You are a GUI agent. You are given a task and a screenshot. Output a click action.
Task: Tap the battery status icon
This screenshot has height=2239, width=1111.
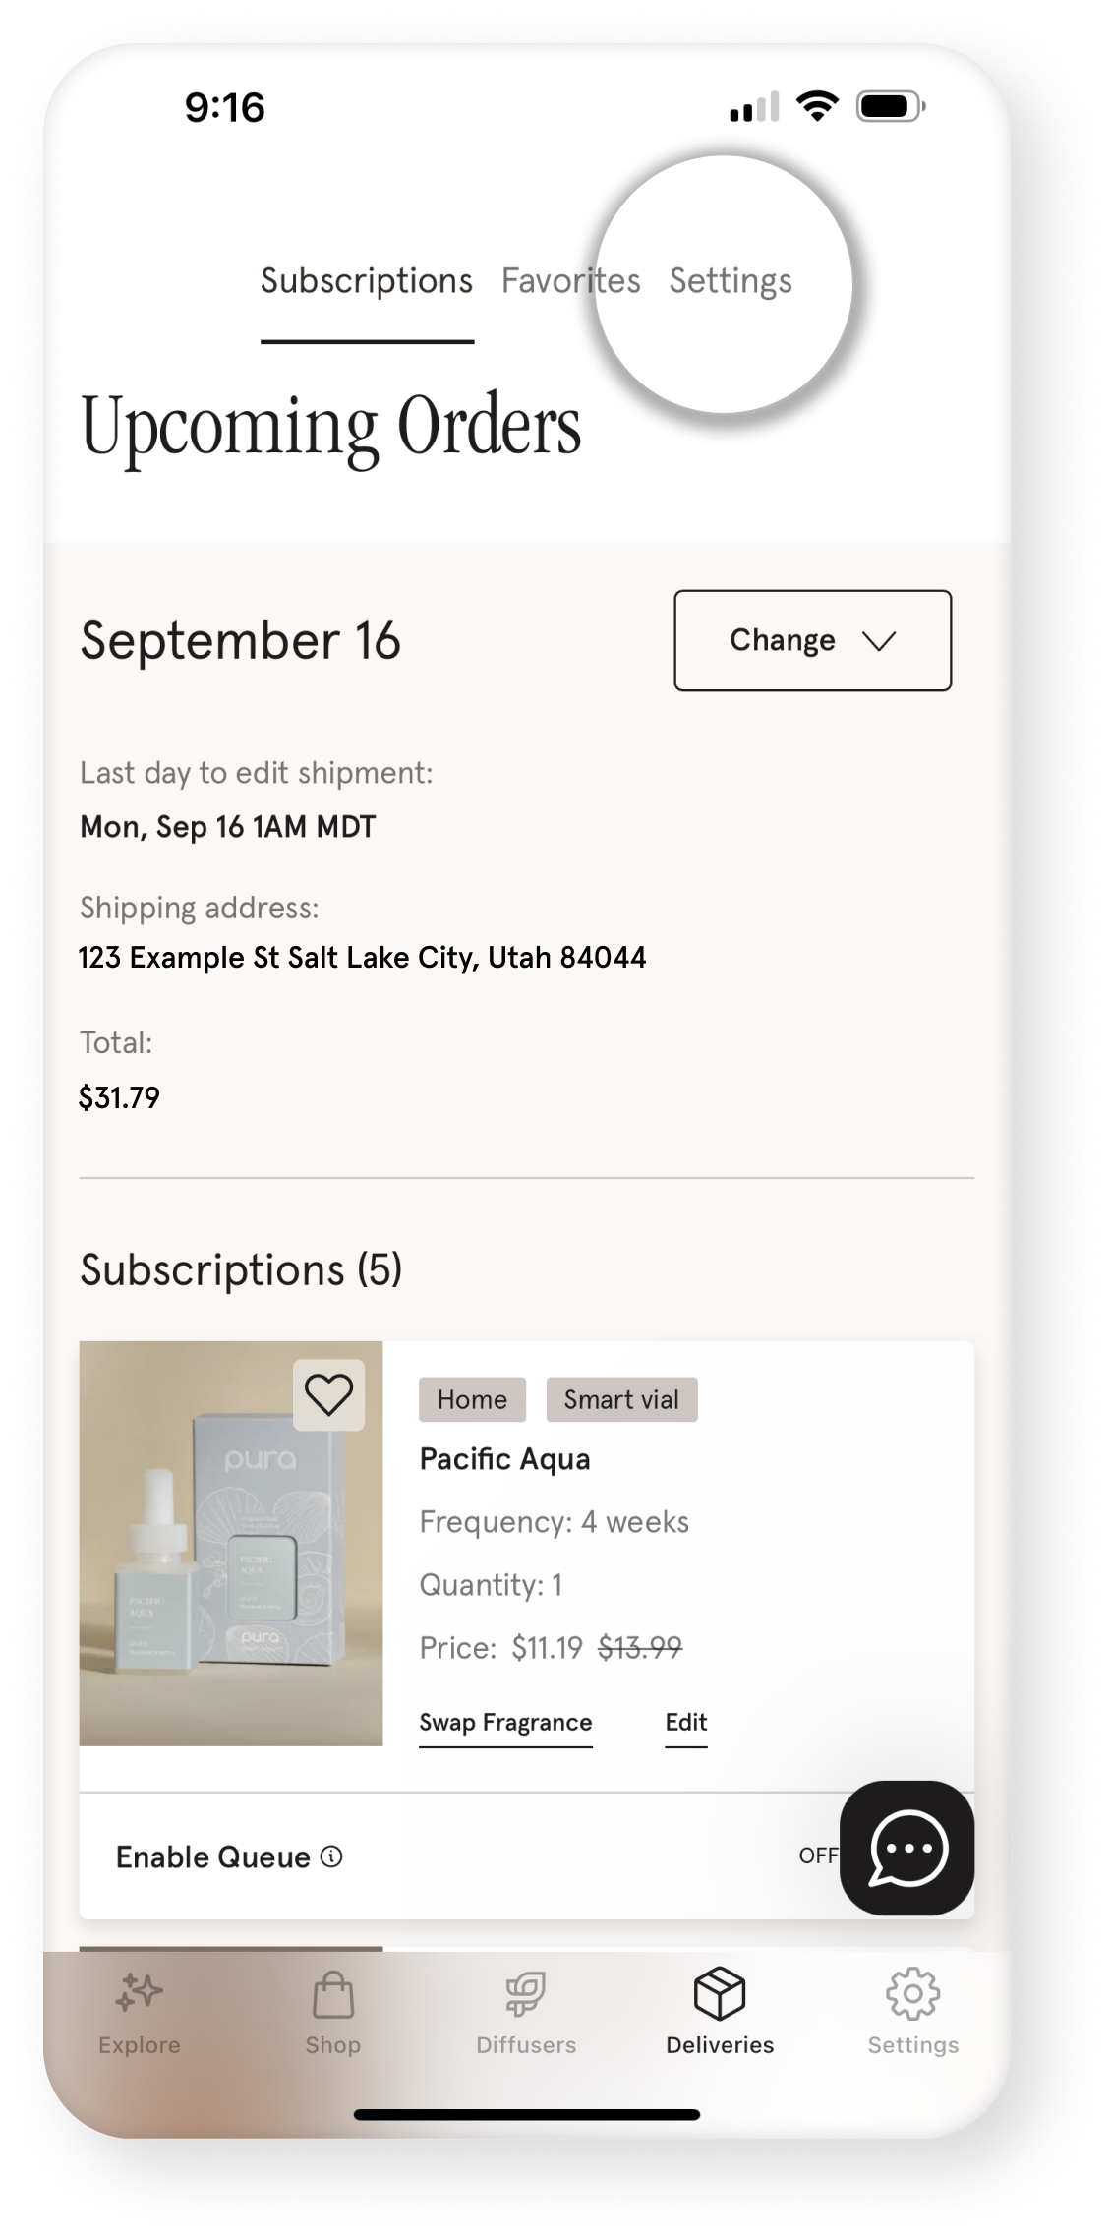(x=890, y=106)
